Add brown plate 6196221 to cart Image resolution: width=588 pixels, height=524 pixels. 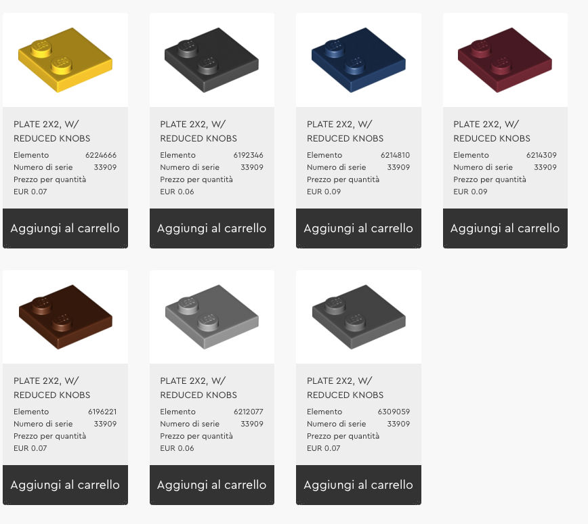tap(65, 485)
